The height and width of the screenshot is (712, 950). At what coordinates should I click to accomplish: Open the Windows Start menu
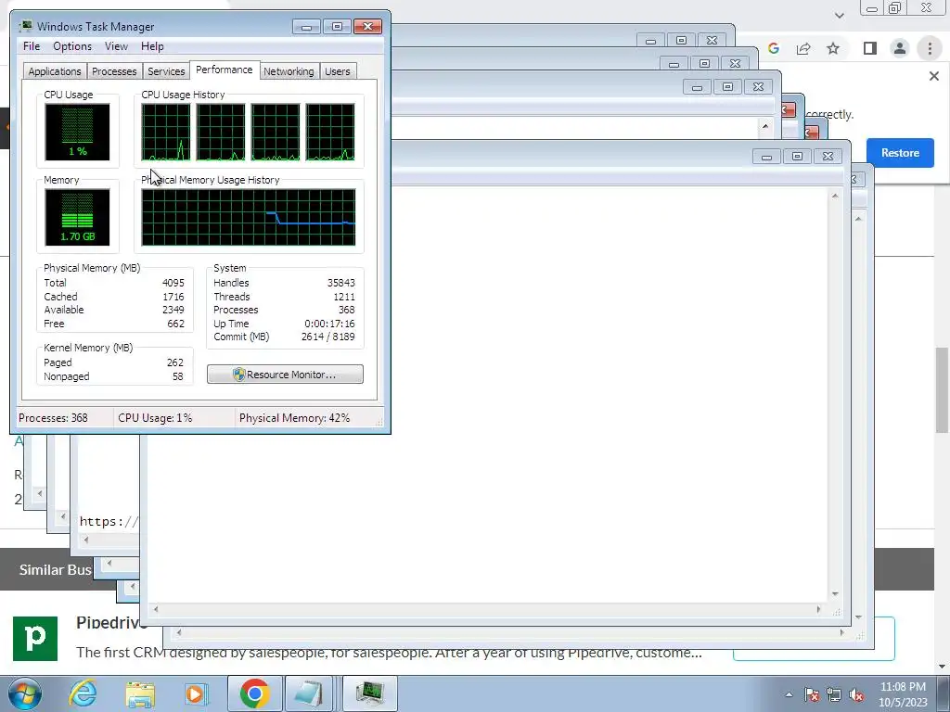(25, 693)
